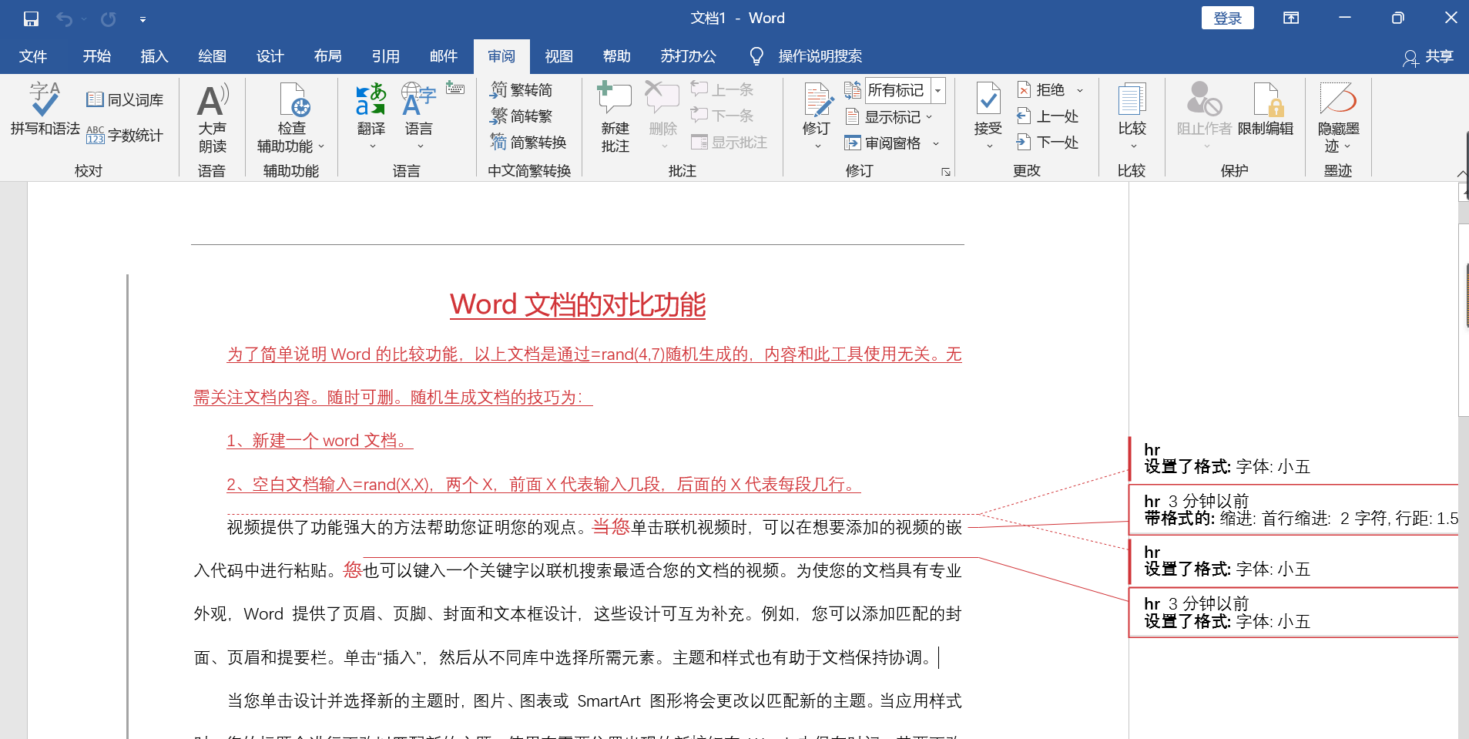Click 隐藏墨迹 hide ink
Image resolution: width=1469 pixels, height=739 pixels.
point(1339,118)
